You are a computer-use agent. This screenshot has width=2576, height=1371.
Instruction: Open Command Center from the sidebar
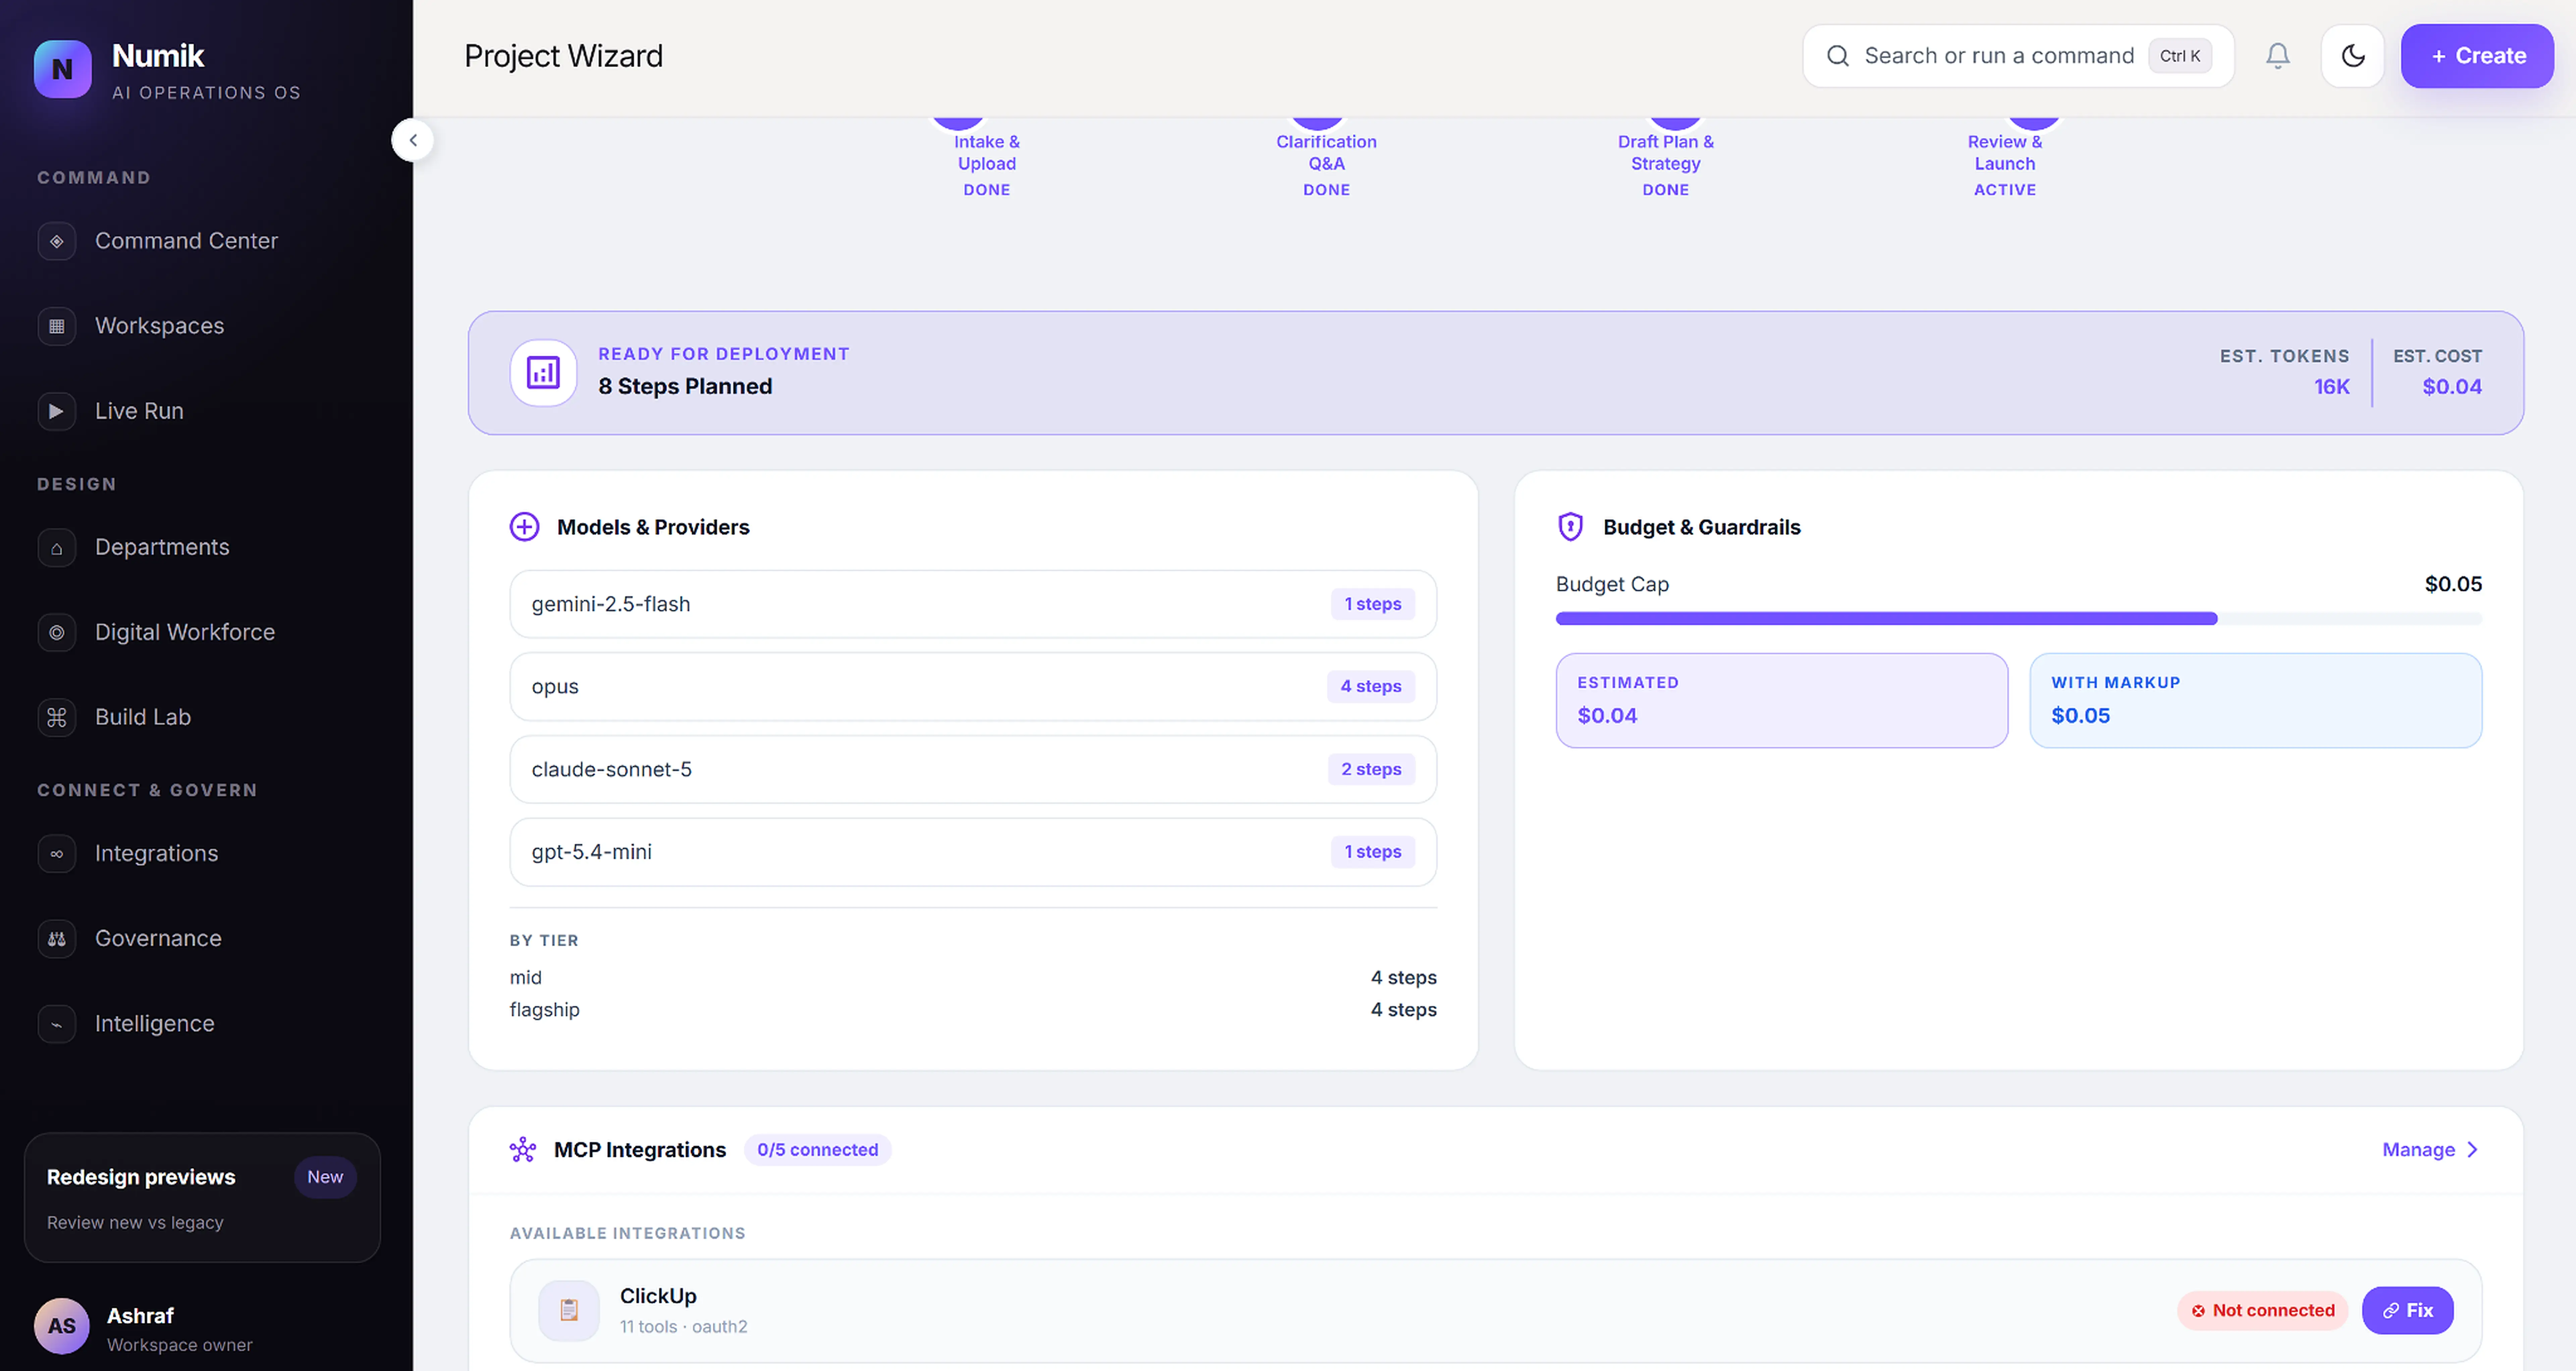pos(186,241)
